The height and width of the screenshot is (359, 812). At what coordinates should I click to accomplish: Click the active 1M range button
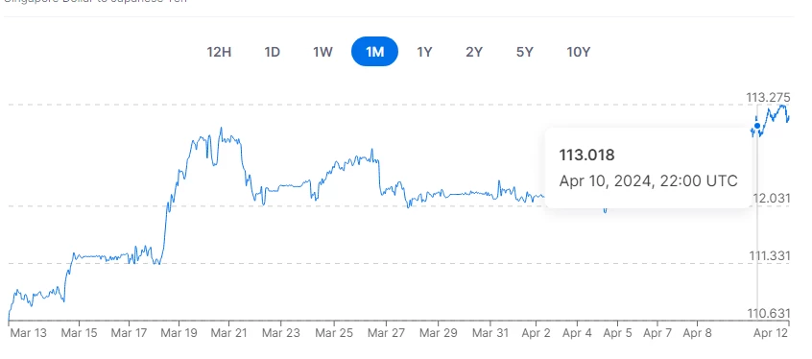pyautogui.click(x=374, y=52)
